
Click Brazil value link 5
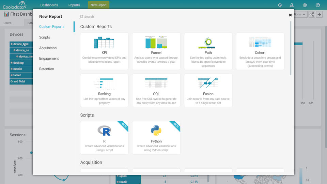pos(165,182)
